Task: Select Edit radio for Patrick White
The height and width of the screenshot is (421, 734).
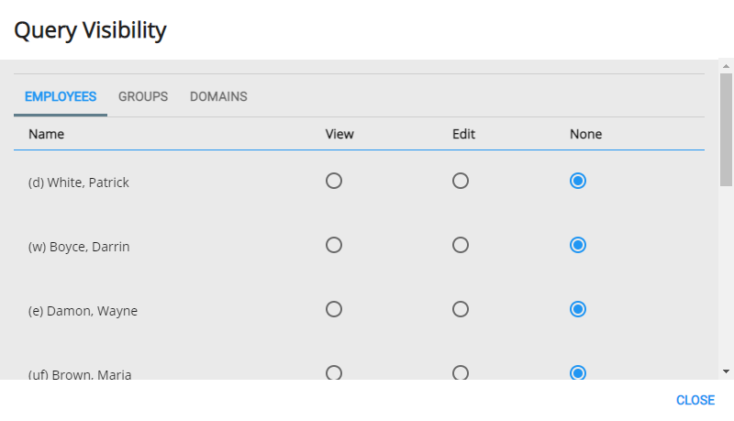Action: 461,181
